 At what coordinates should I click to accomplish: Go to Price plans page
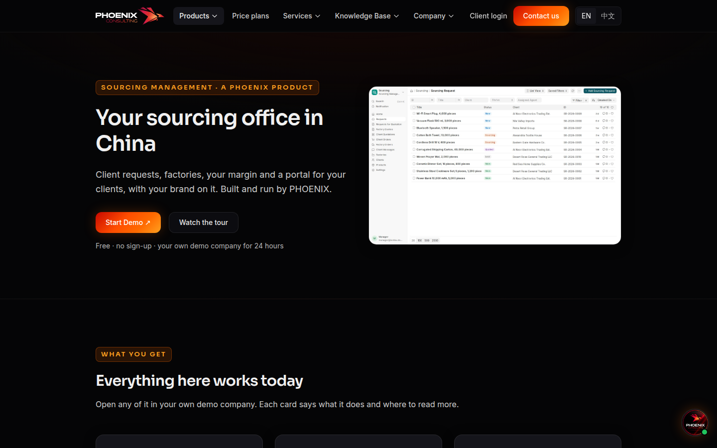[250, 16]
